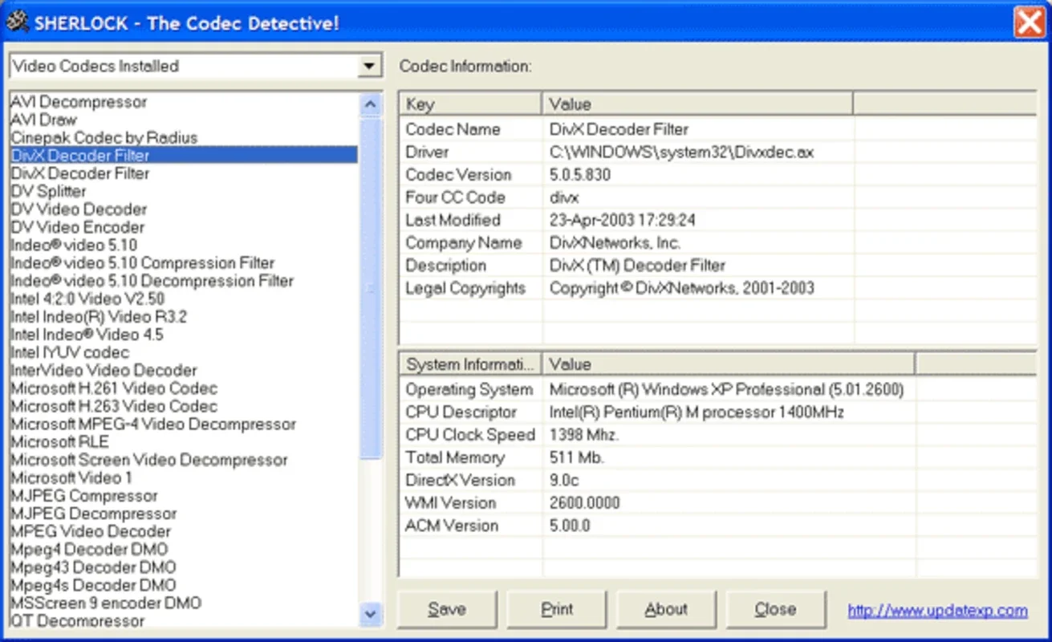Viewport: 1052px width, 642px height.
Task: Select Mpeg4s Decoder DMO entry
Action: 184,585
